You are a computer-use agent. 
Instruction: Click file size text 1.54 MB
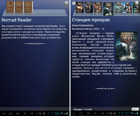(x=88, y=110)
